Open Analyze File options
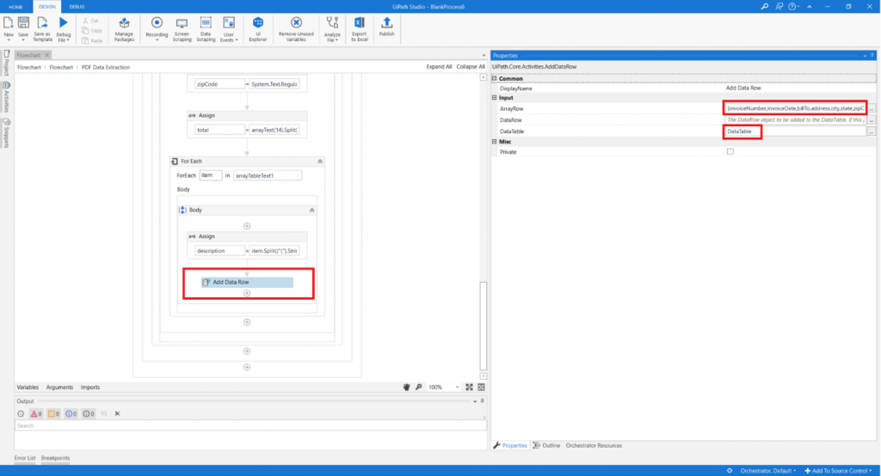Screen dimensions: 881x476 coord(332,29)
